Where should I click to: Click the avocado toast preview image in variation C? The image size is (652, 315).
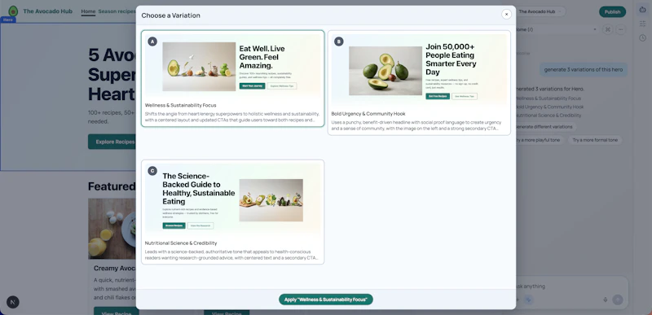click(x=271, y=200)
